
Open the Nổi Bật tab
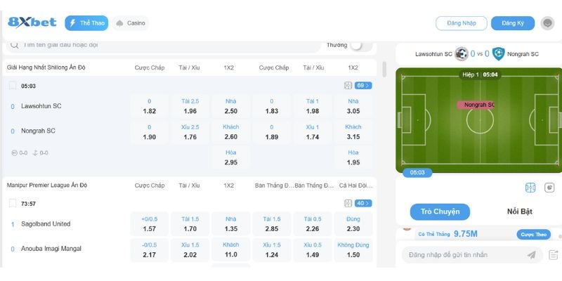pos(520,211)
